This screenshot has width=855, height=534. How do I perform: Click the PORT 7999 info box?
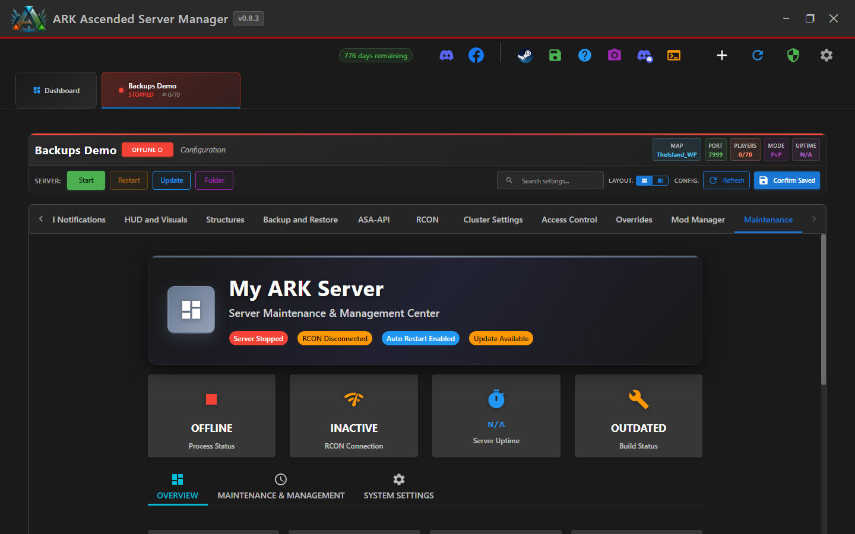715,150
